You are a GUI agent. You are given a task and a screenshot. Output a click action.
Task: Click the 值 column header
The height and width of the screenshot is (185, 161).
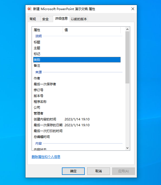pos(92,30)
